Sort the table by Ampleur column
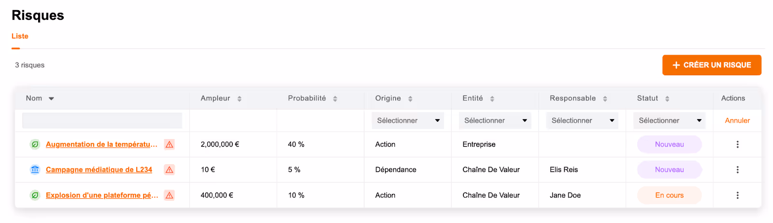The height and width of the screenshot is (223, 773). click(x=239, y=98)
